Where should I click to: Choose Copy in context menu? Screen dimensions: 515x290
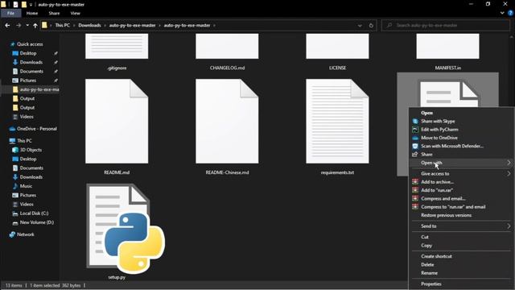(x=426, y=246)
